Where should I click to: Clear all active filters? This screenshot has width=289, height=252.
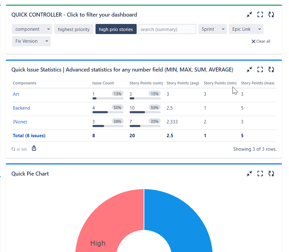pos(261,41)
